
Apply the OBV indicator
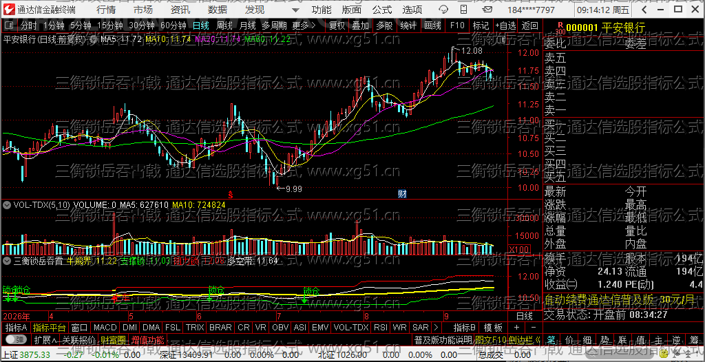click(281, 328)
